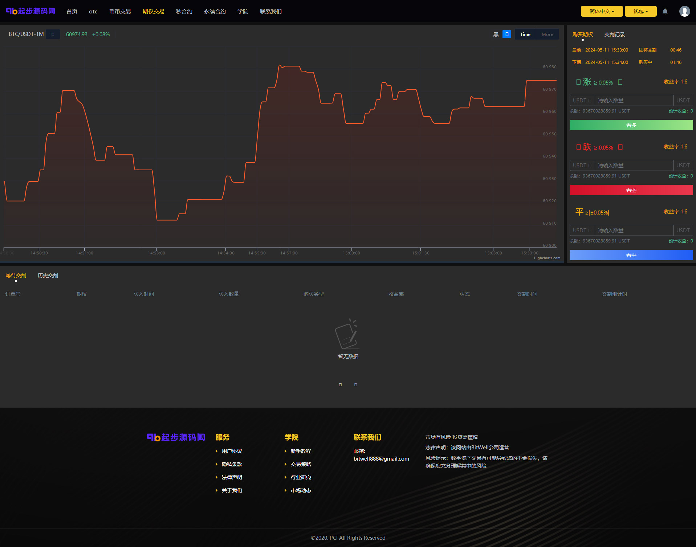Screen dimensions: 696x547
Task: Switch chart to Time view
Action: click(525, 34)
